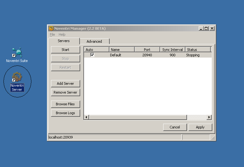The width and height of the screenshot is (244, 167).
Task: Open Browse Files
Action: click(65, 104)
